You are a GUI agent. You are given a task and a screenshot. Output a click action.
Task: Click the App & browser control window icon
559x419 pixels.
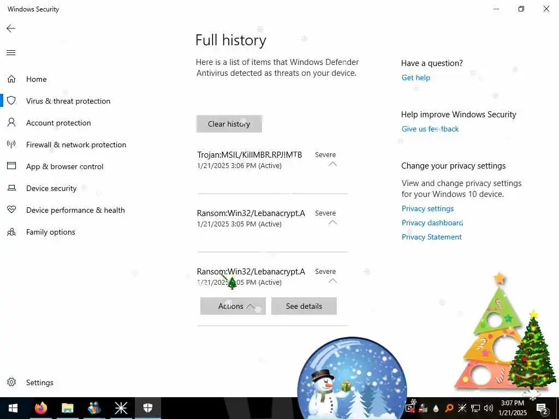(x=11, y=166)
